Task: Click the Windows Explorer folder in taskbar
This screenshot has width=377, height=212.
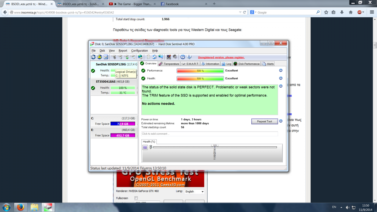Action: coord(34,207)
